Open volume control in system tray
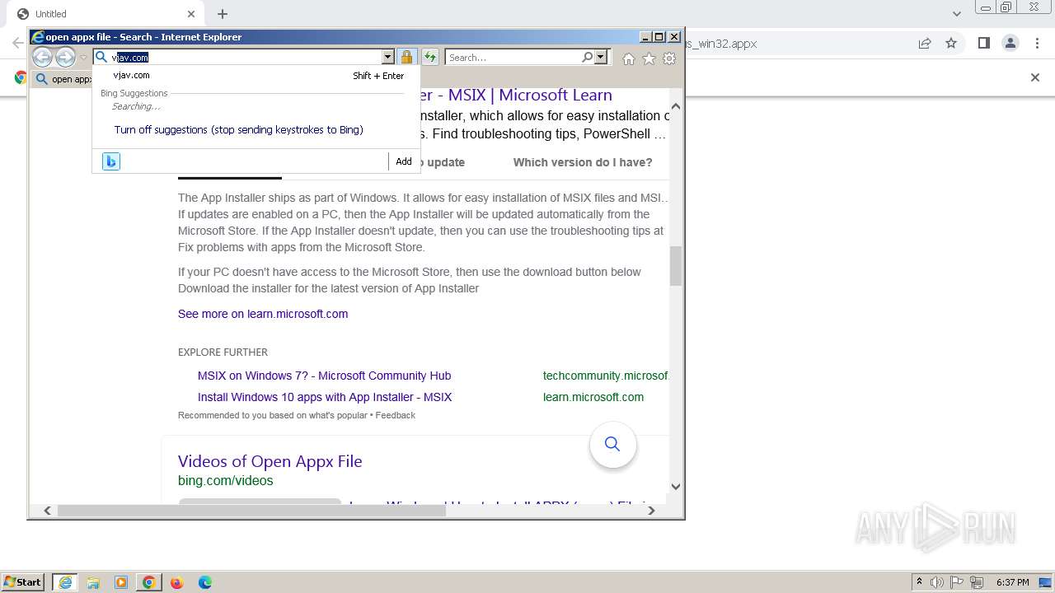 point(937,582)
